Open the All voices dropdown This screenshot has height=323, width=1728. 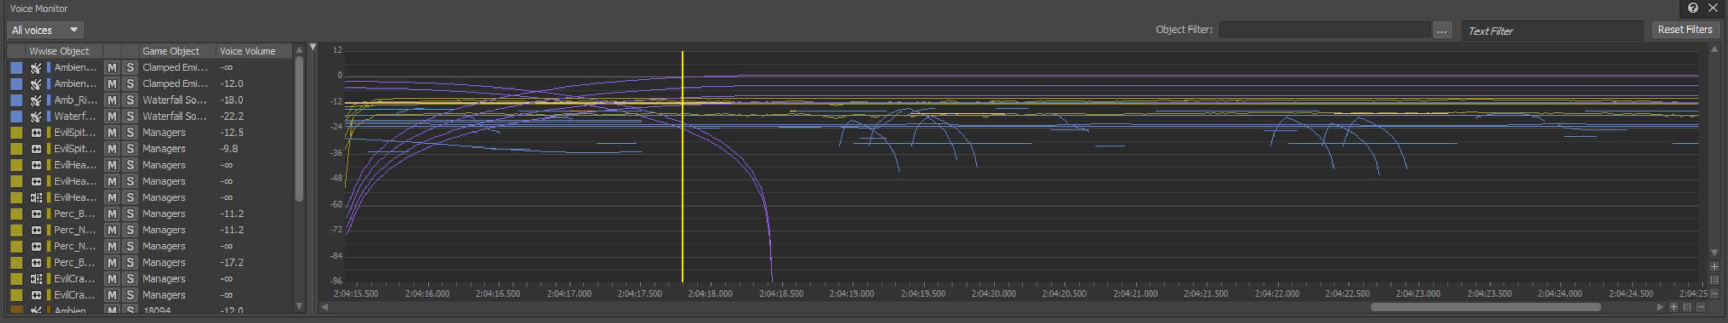[45, 30]
